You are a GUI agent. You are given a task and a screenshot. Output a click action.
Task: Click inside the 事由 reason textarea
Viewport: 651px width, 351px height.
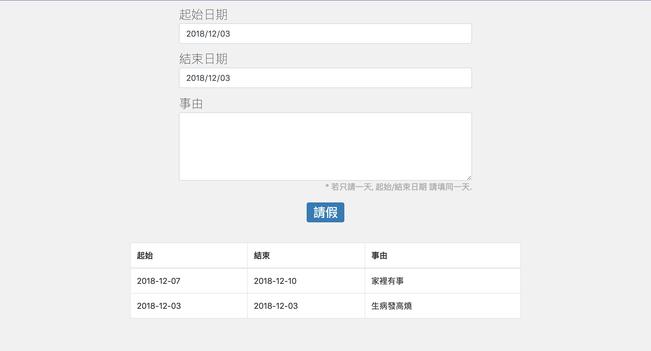coord(325,146)
